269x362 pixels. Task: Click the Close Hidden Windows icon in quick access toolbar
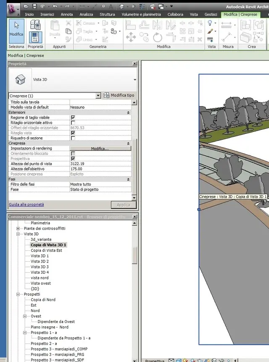pos(152,6)
